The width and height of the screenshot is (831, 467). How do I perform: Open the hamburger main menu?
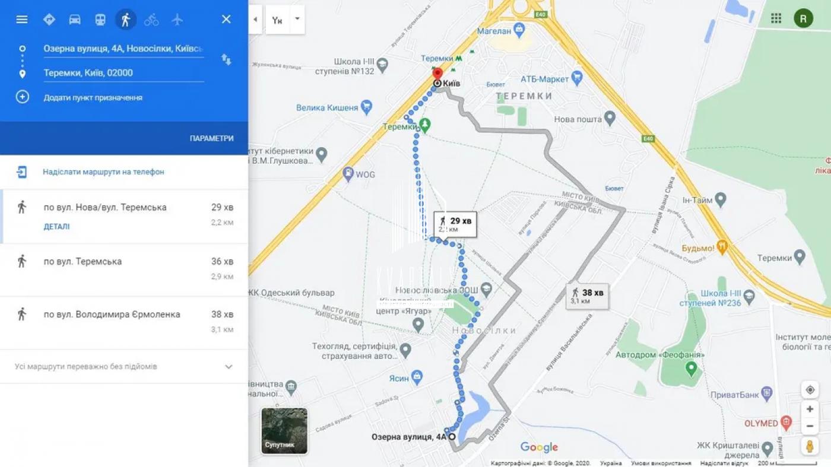pyautogui.click(x=22, y=20)
